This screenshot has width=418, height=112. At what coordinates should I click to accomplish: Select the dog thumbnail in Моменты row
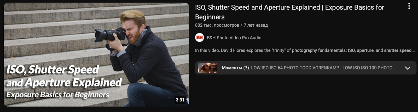click(x=208, y=68)
